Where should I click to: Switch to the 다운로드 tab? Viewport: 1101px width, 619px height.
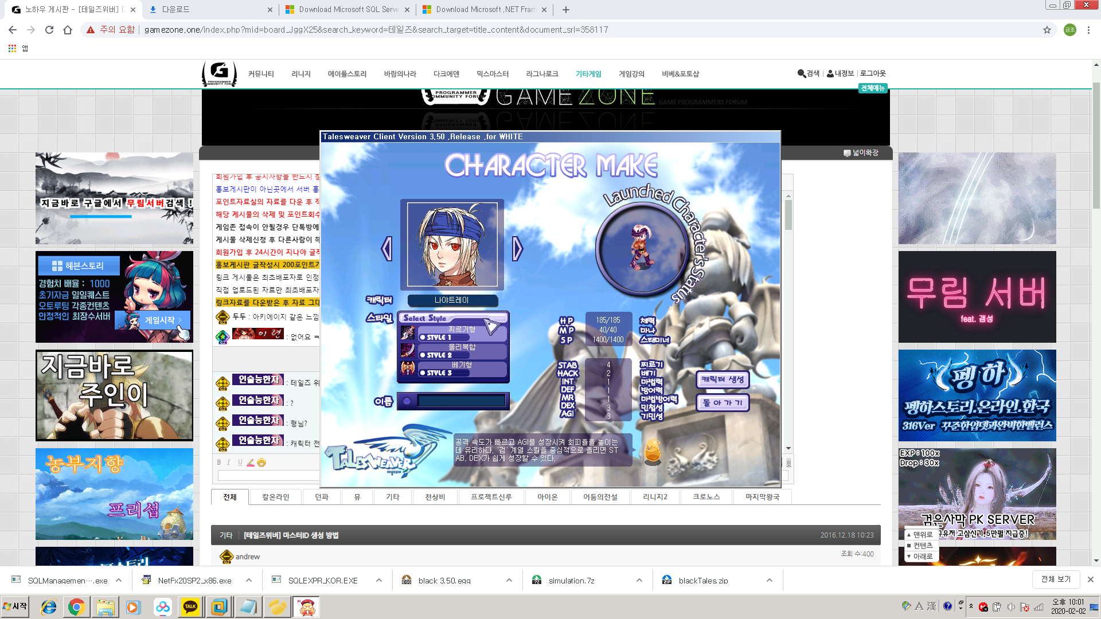click(210, 10)
